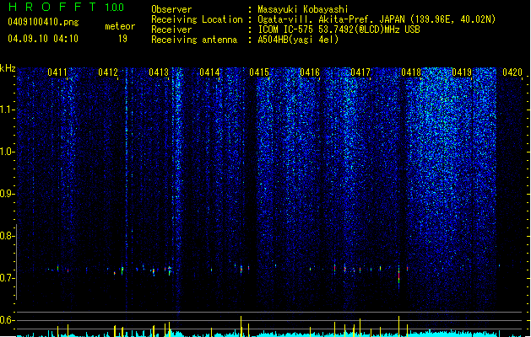The width and height of the screenshot is (531, 337).
Task: Click the 0417 time marker
Action: point(360,72)
